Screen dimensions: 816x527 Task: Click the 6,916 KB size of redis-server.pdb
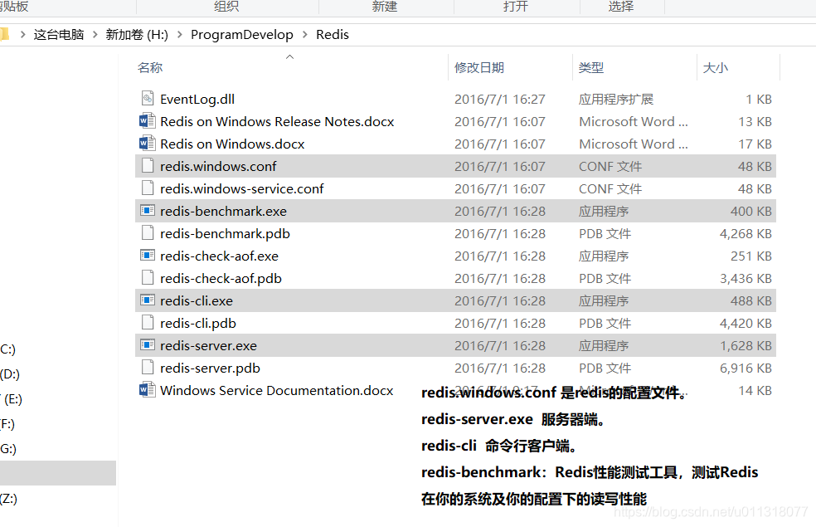746,368
